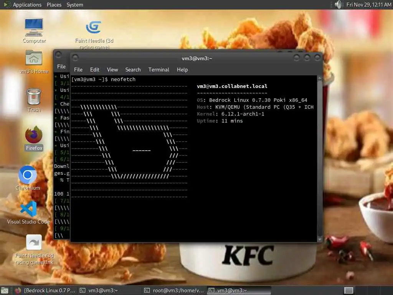The height and width of the screenshot is (295, 393).
Task: Minimize the front terminal window
Action: 297,58
